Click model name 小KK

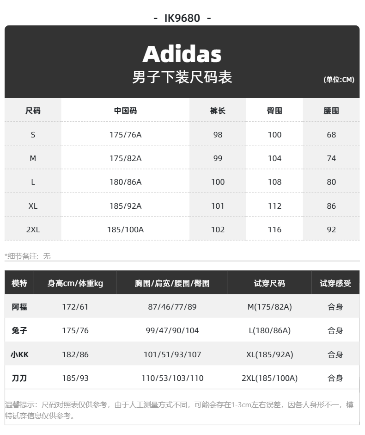click(19, 355)
